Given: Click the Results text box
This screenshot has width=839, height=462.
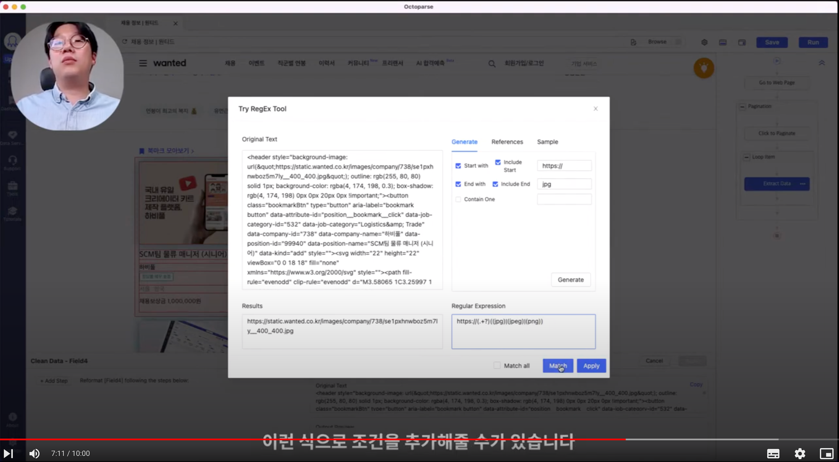Looking at the screenshot, I should (342, 332).
